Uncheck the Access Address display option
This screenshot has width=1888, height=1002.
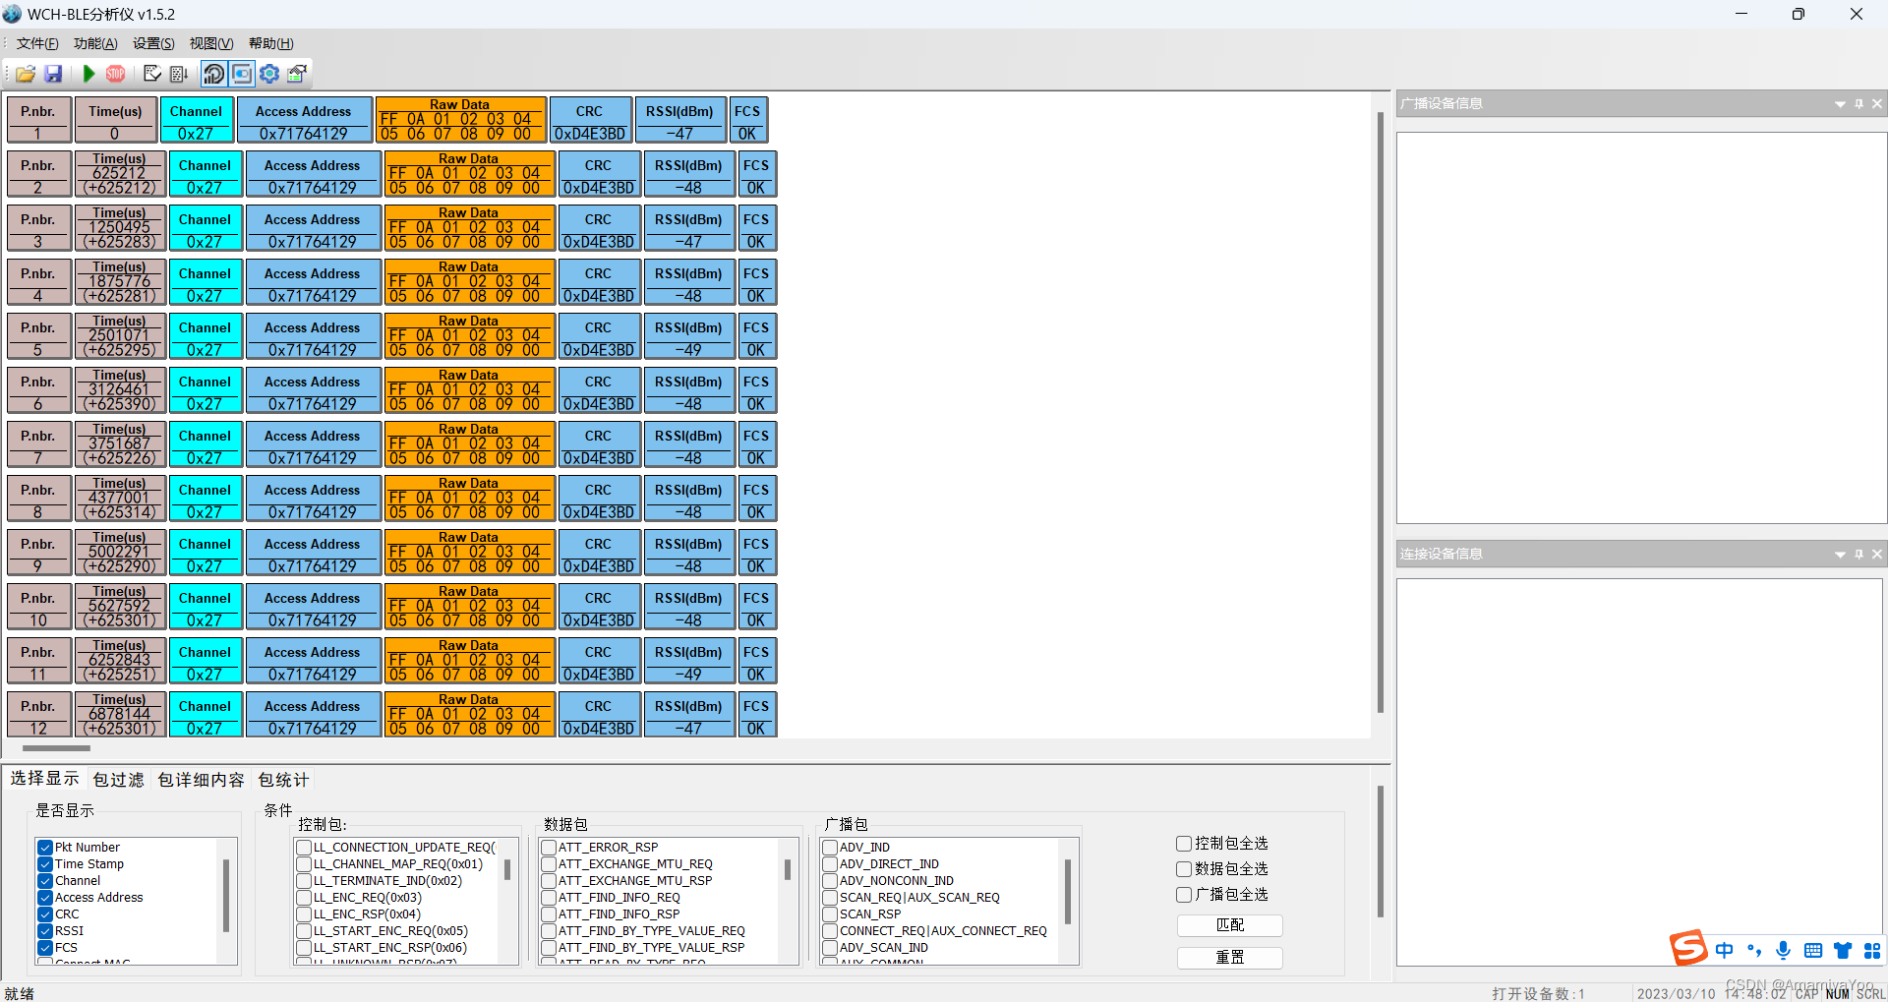coord(44,897)
